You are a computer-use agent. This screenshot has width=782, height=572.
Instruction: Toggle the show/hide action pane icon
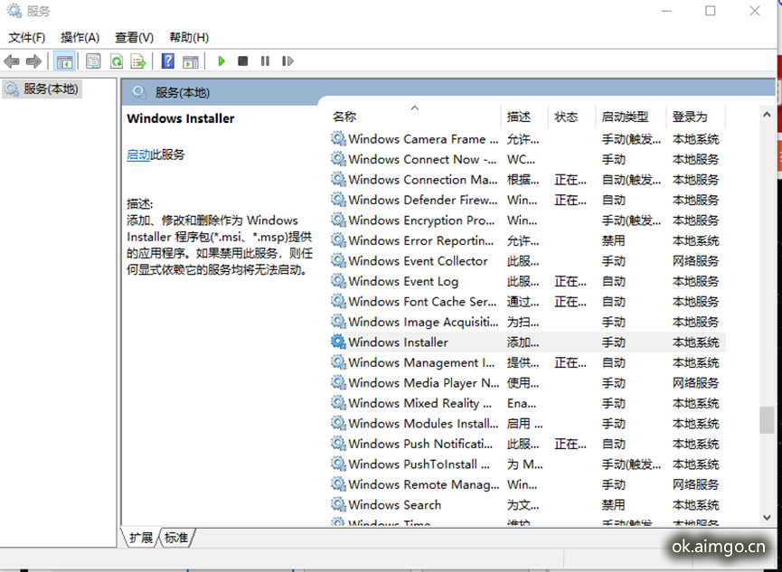(x=191, y=61)
